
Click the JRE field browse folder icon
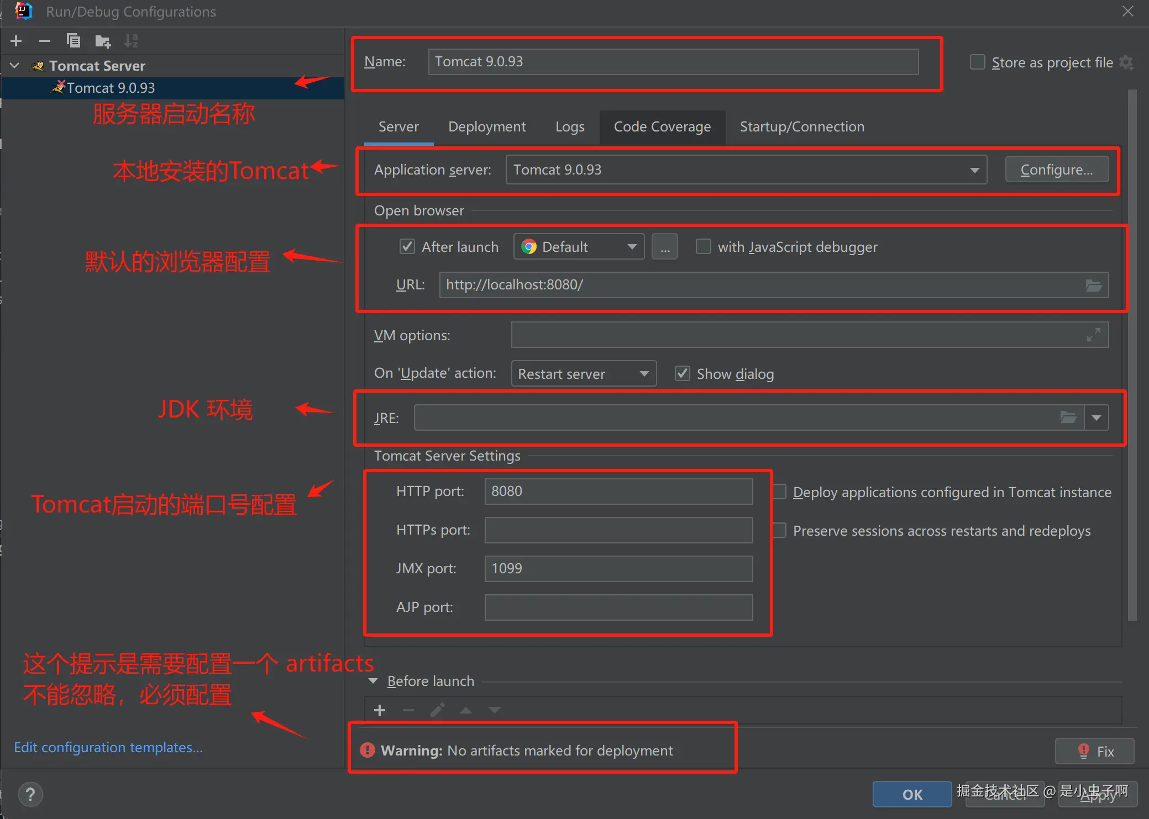(x=1068, y=418)
